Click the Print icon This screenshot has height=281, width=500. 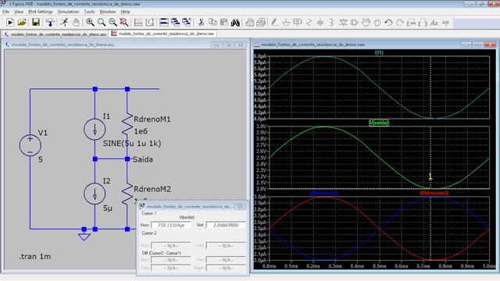pos(261,23)
